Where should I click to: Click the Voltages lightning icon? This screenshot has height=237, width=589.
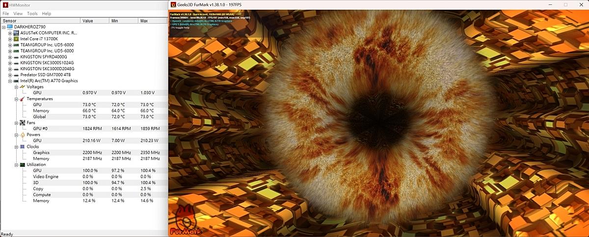click(22, 87)
